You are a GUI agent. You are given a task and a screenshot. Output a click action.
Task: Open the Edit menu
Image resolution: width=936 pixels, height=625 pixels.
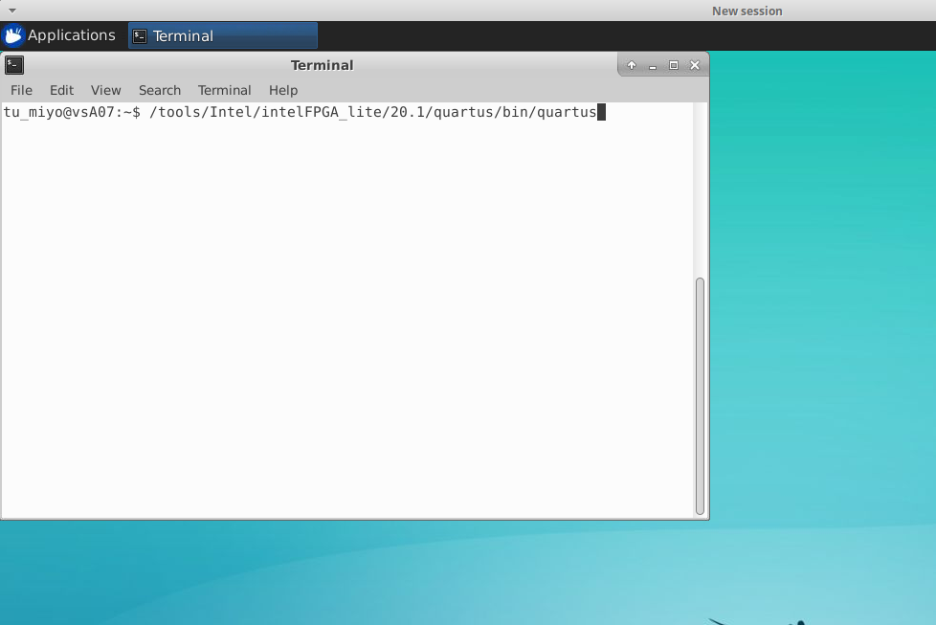[61, 90]
